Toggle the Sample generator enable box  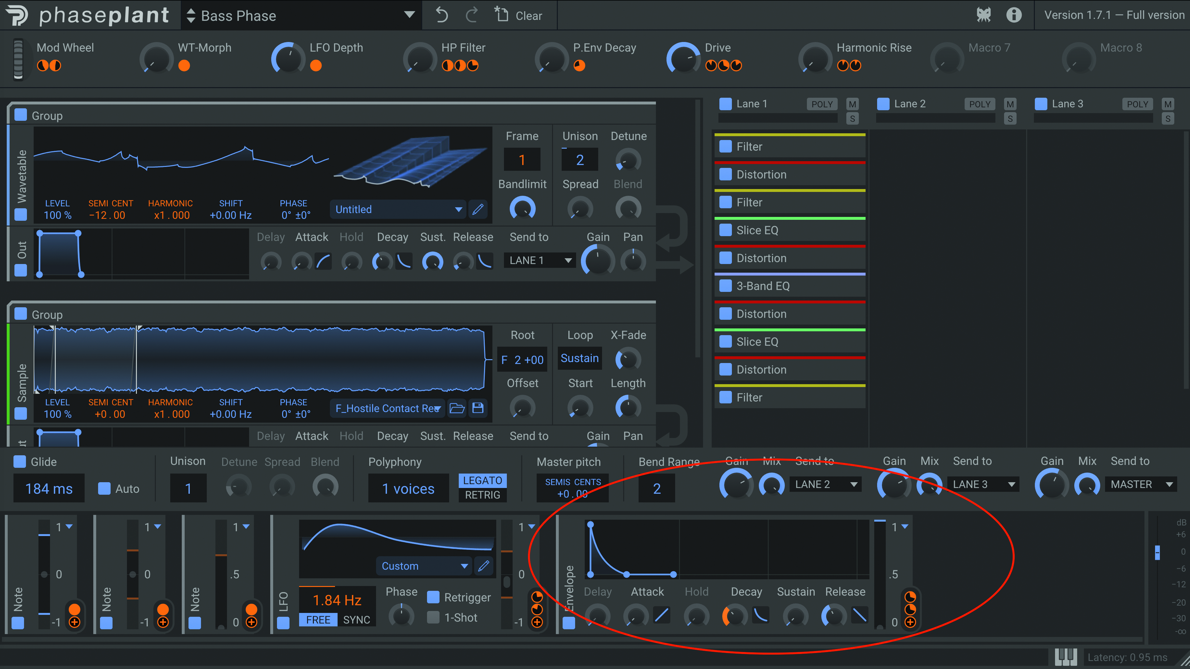point(21,413)
